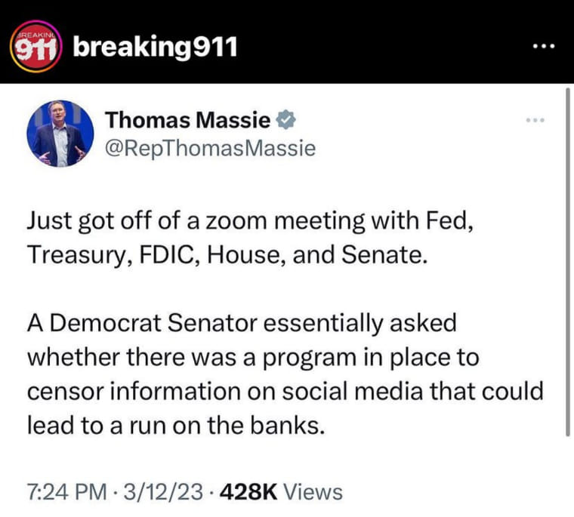Open the 428K view count
574x517 pixels.
pos(248,491)
